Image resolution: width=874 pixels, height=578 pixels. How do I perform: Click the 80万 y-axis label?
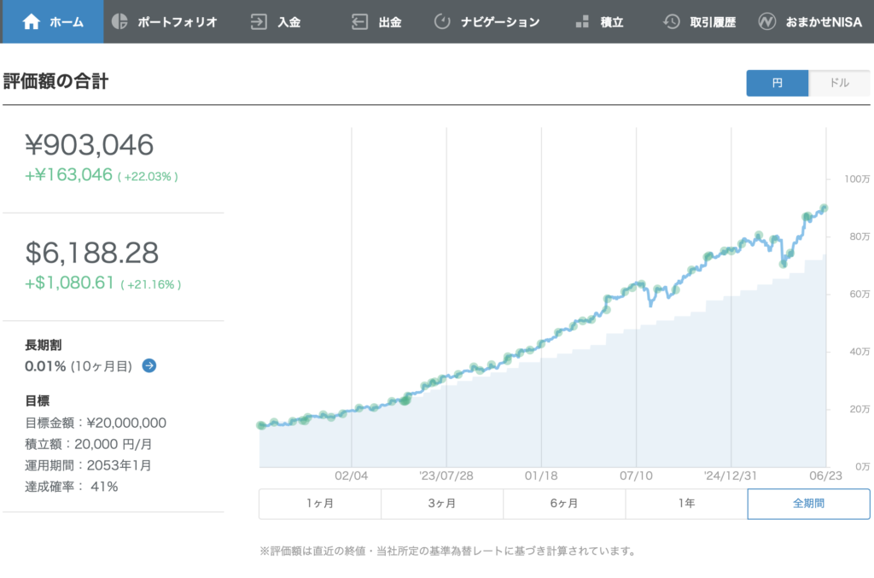pyautogui.click(x=859, y=236)
